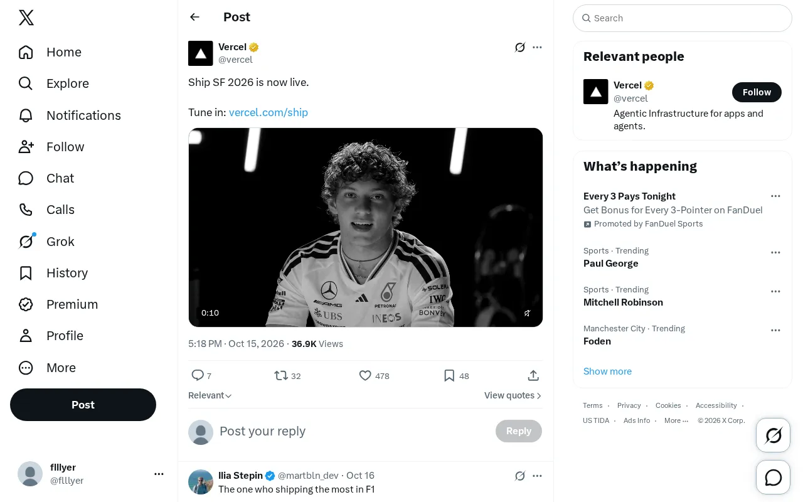
Task: Open account menu next to flllyer
Action: pyautogui.click(x=159, y=474)
